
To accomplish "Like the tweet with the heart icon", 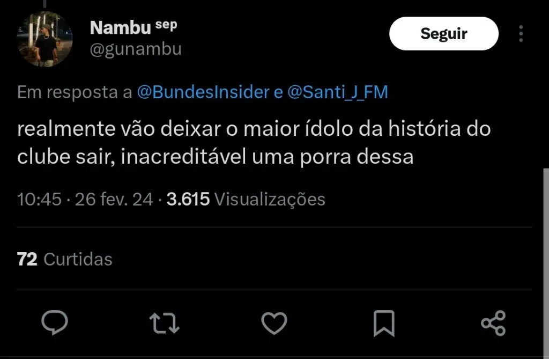I will tap(274, 323).
